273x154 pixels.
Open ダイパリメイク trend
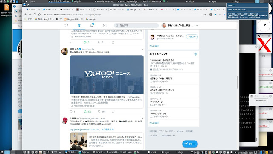click(x=156, y=102)
